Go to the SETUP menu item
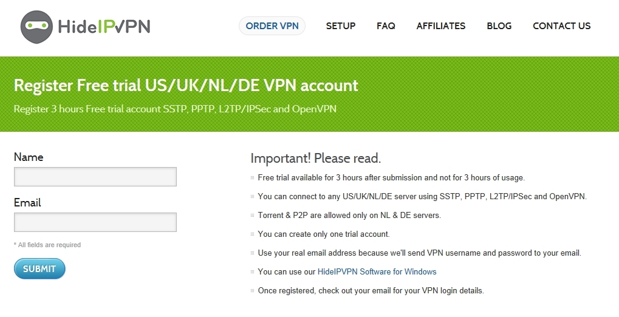Screen dimensions: 619x317 [341, 26]
